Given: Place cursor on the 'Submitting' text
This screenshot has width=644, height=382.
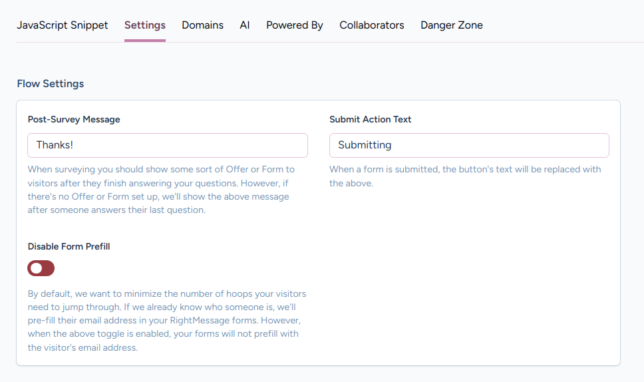Looking at the screenshot, I should (365, 145).
